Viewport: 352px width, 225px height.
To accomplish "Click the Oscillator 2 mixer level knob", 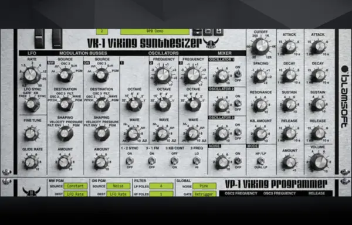I will [223, 105].
